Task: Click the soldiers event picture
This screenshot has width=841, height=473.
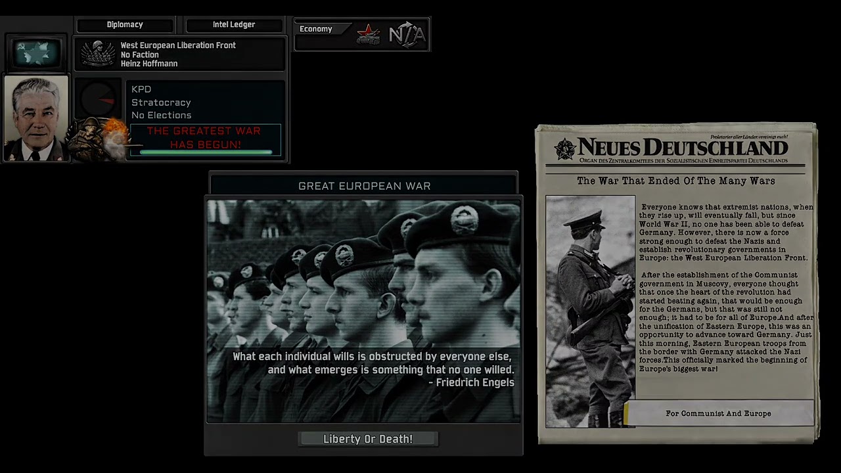Action: pos(364,311)
